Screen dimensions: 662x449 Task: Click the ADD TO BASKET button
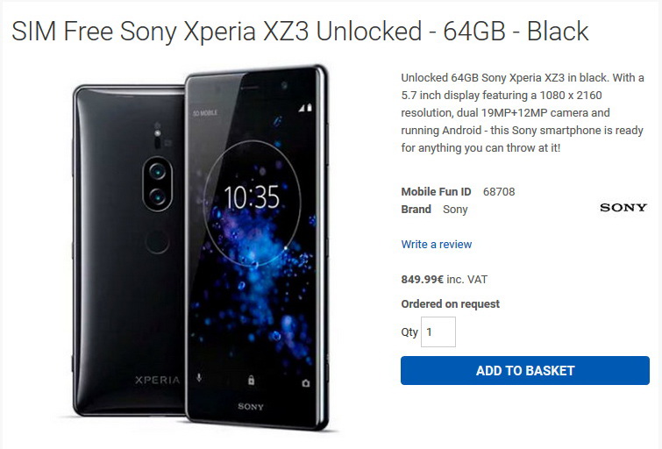click(525, 370)
